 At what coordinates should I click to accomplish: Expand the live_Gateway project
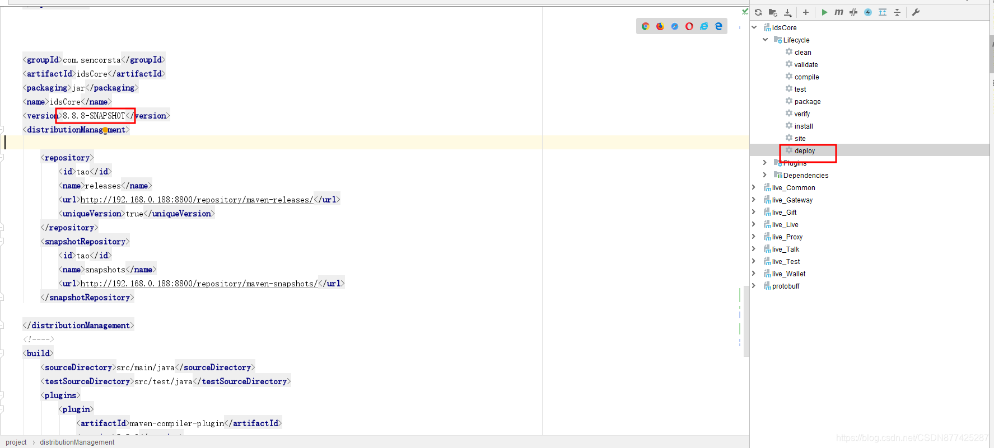[x=754, y=200]
